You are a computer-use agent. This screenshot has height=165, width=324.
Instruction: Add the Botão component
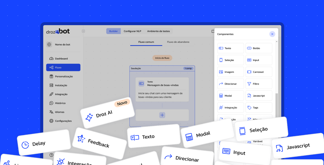tap(259, 48)
